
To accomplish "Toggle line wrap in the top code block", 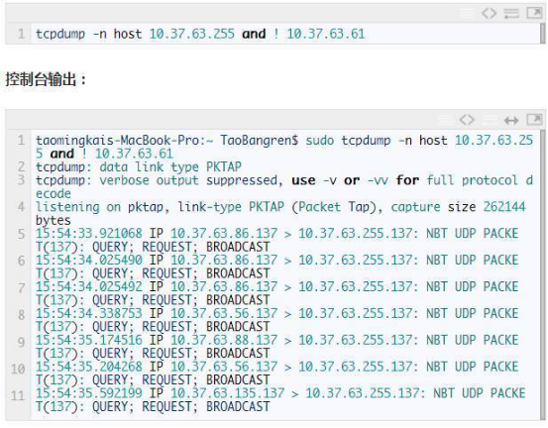I will pos(511,13).
